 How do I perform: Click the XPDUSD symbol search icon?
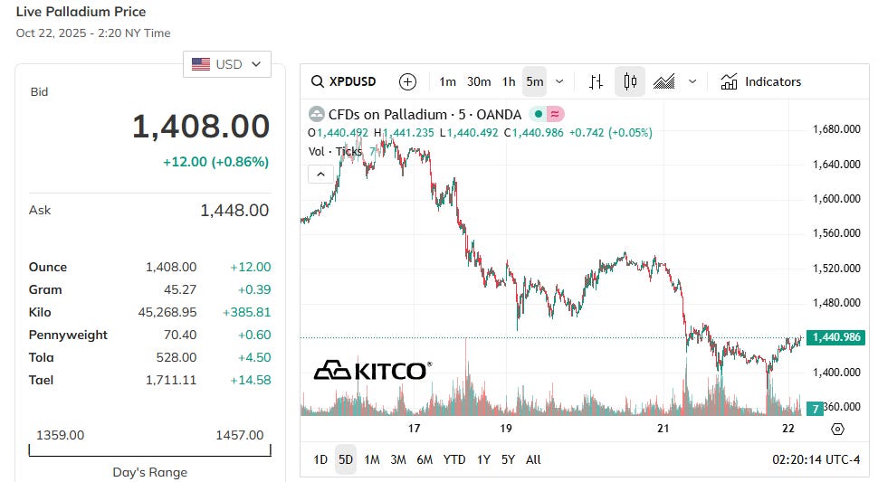tap(318, 81)
